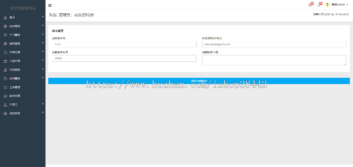This screenshot has height=167, width=353.
Task: Click the 当前版本介绍 field label
Action: pyautogui.click(x=211, y=52)
